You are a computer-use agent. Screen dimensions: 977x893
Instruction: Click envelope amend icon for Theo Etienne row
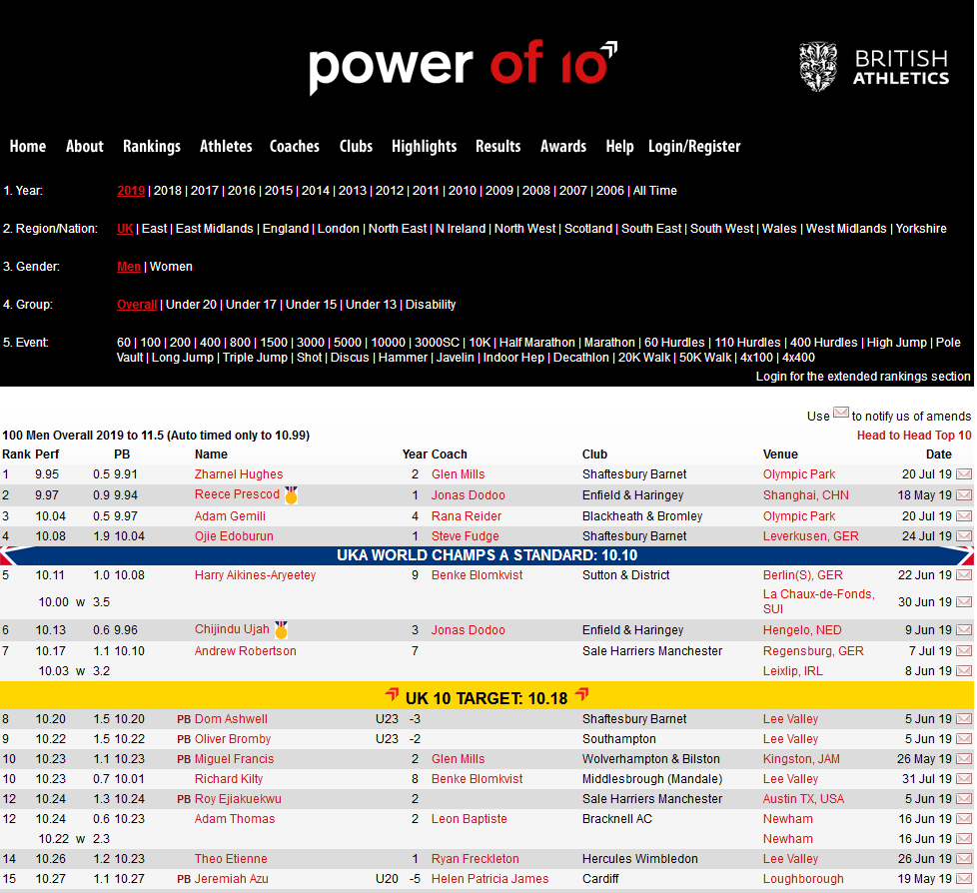[x=963, y=859]
